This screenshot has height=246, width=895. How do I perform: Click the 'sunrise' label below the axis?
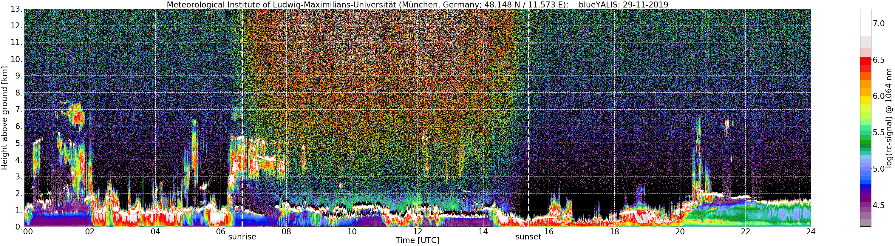point(242,237)
